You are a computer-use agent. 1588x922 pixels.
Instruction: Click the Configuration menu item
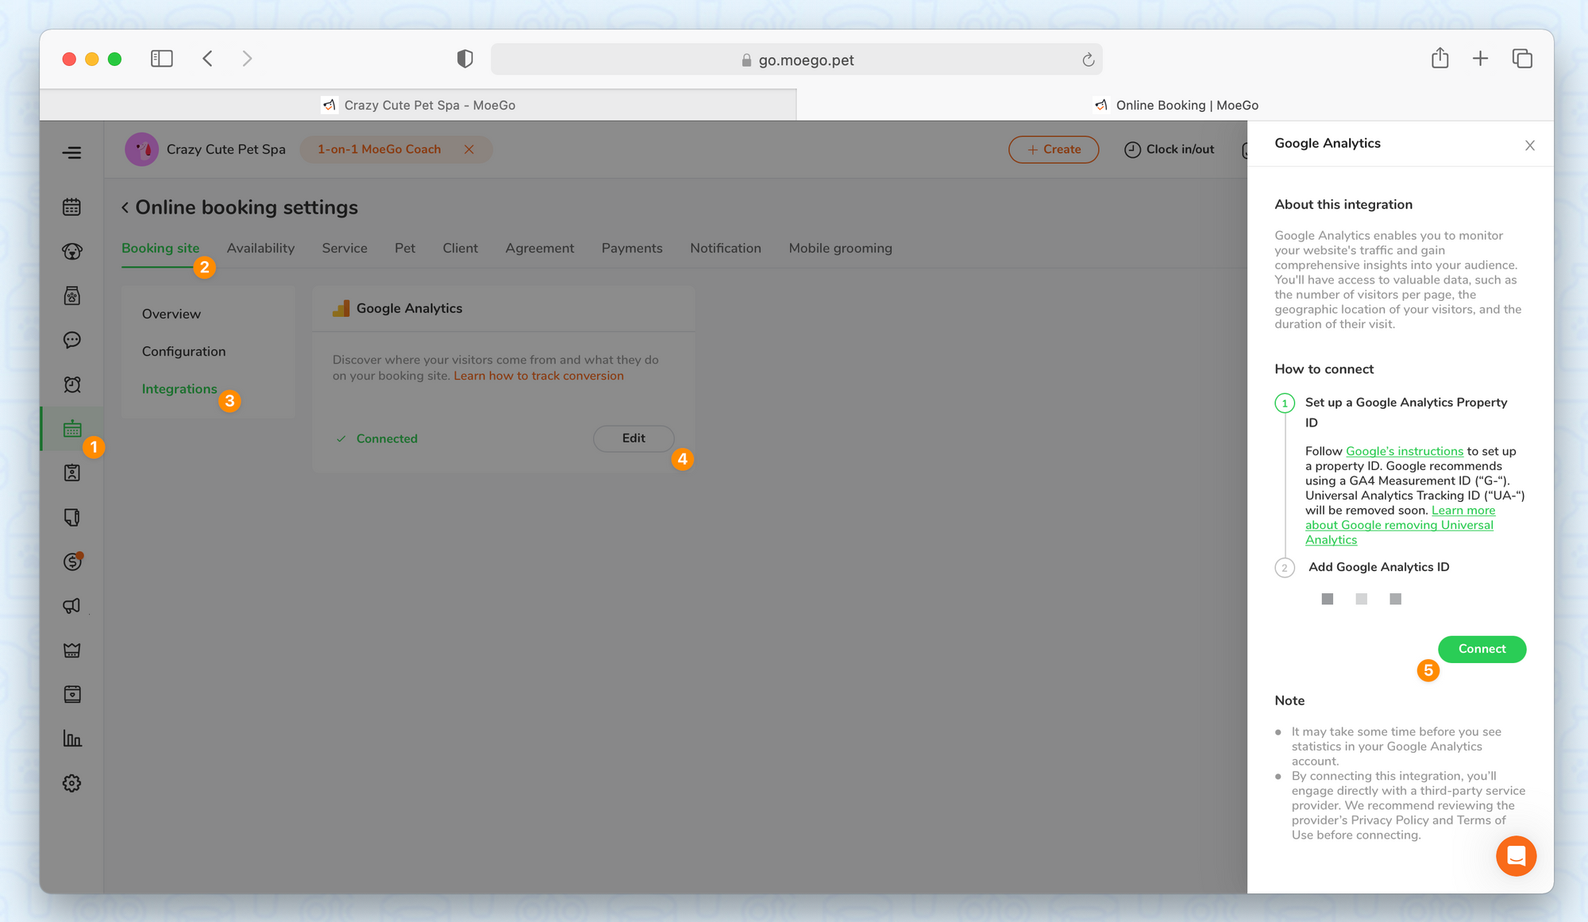click(182, 351)
